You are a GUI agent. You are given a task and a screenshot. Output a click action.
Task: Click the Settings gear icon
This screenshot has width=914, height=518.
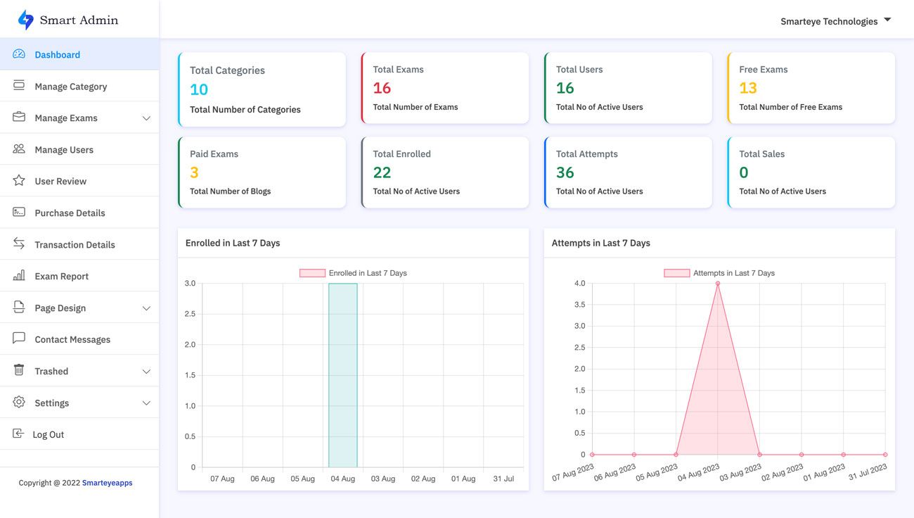19,403
